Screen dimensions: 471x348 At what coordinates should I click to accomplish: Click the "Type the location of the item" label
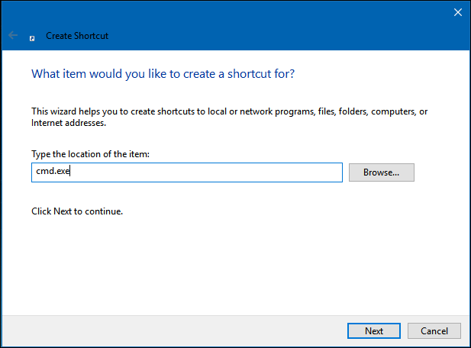point(90,154)
